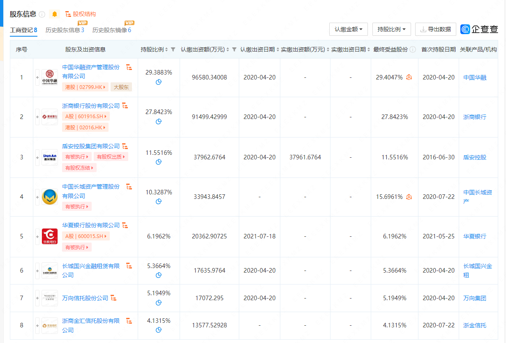506x343 pixels.
Task: Click the 港股 | 02016.HK tag
Action: pyautogui.click(x=85, y=127)
